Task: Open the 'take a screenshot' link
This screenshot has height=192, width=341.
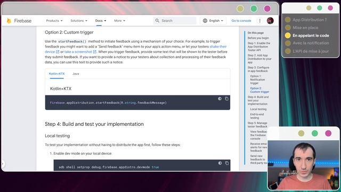Action: tap(78, 52)
